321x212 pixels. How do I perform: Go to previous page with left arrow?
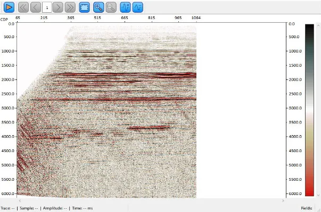coord(36,7)
